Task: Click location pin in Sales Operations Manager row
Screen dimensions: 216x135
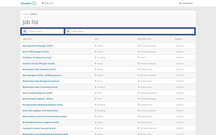Action: (95, 46)
